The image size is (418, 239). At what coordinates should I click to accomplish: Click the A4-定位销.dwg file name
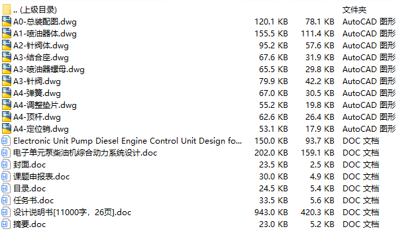pos(41,129)
